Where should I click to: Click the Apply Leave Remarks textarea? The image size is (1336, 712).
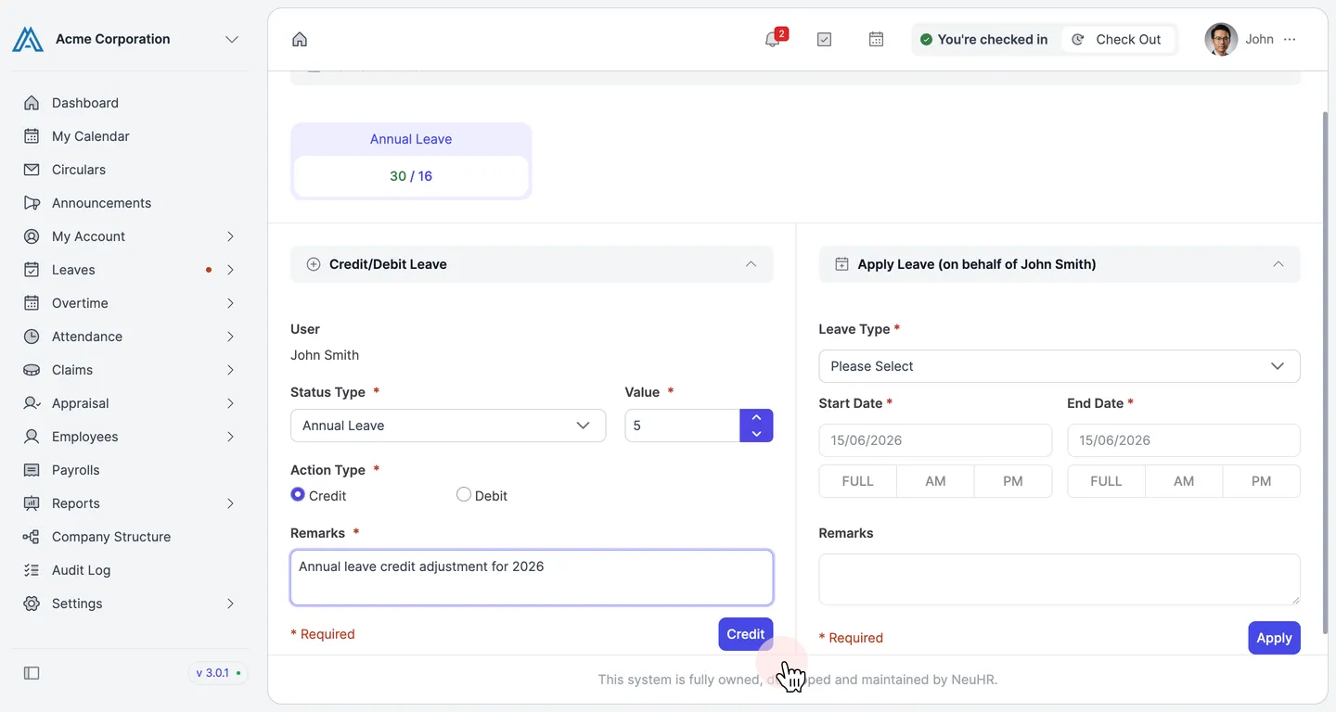click(x=1060, y=579)
